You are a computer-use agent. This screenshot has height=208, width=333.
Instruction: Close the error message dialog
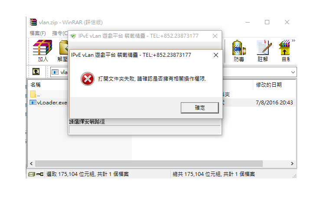click(x=216, y=55)
